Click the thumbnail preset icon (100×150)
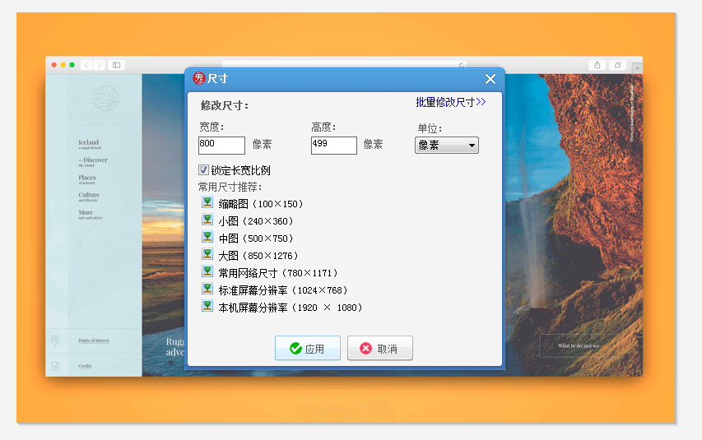The height and width of the screenshot is (440, 702). (207, 202)
